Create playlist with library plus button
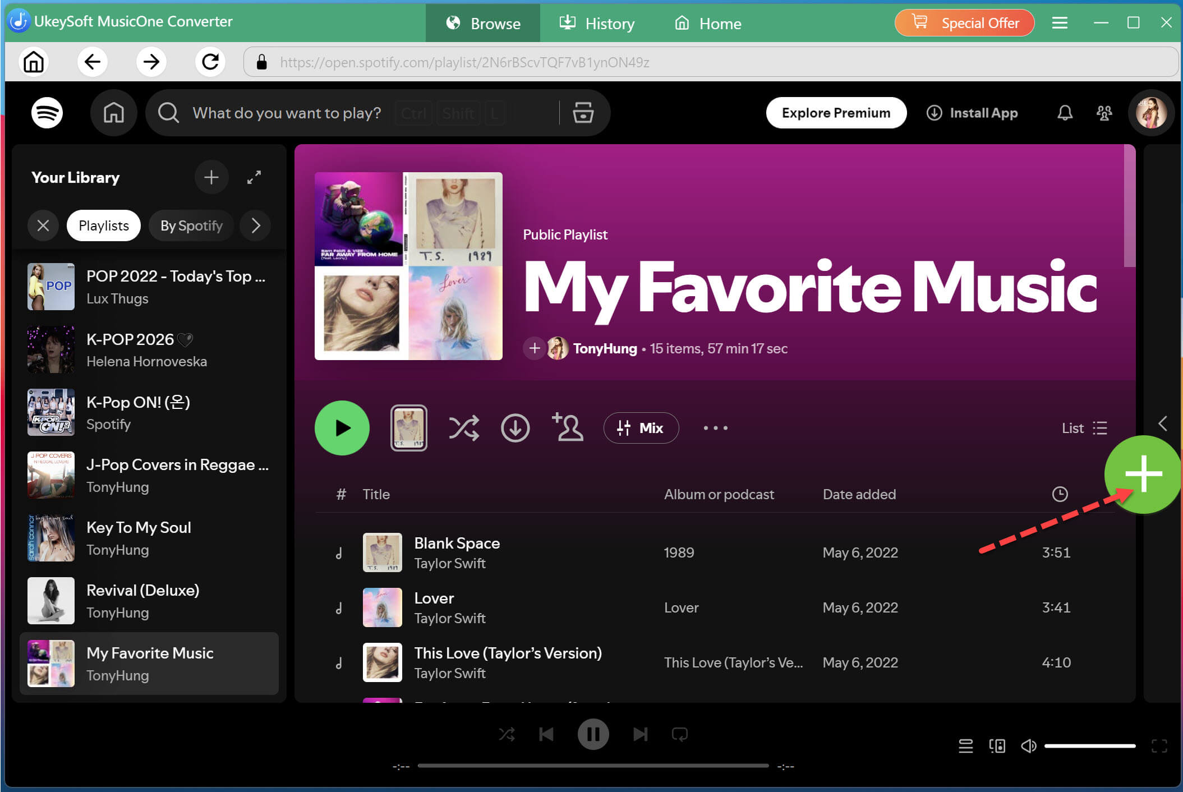1183x792 pixels. (211, 177)
